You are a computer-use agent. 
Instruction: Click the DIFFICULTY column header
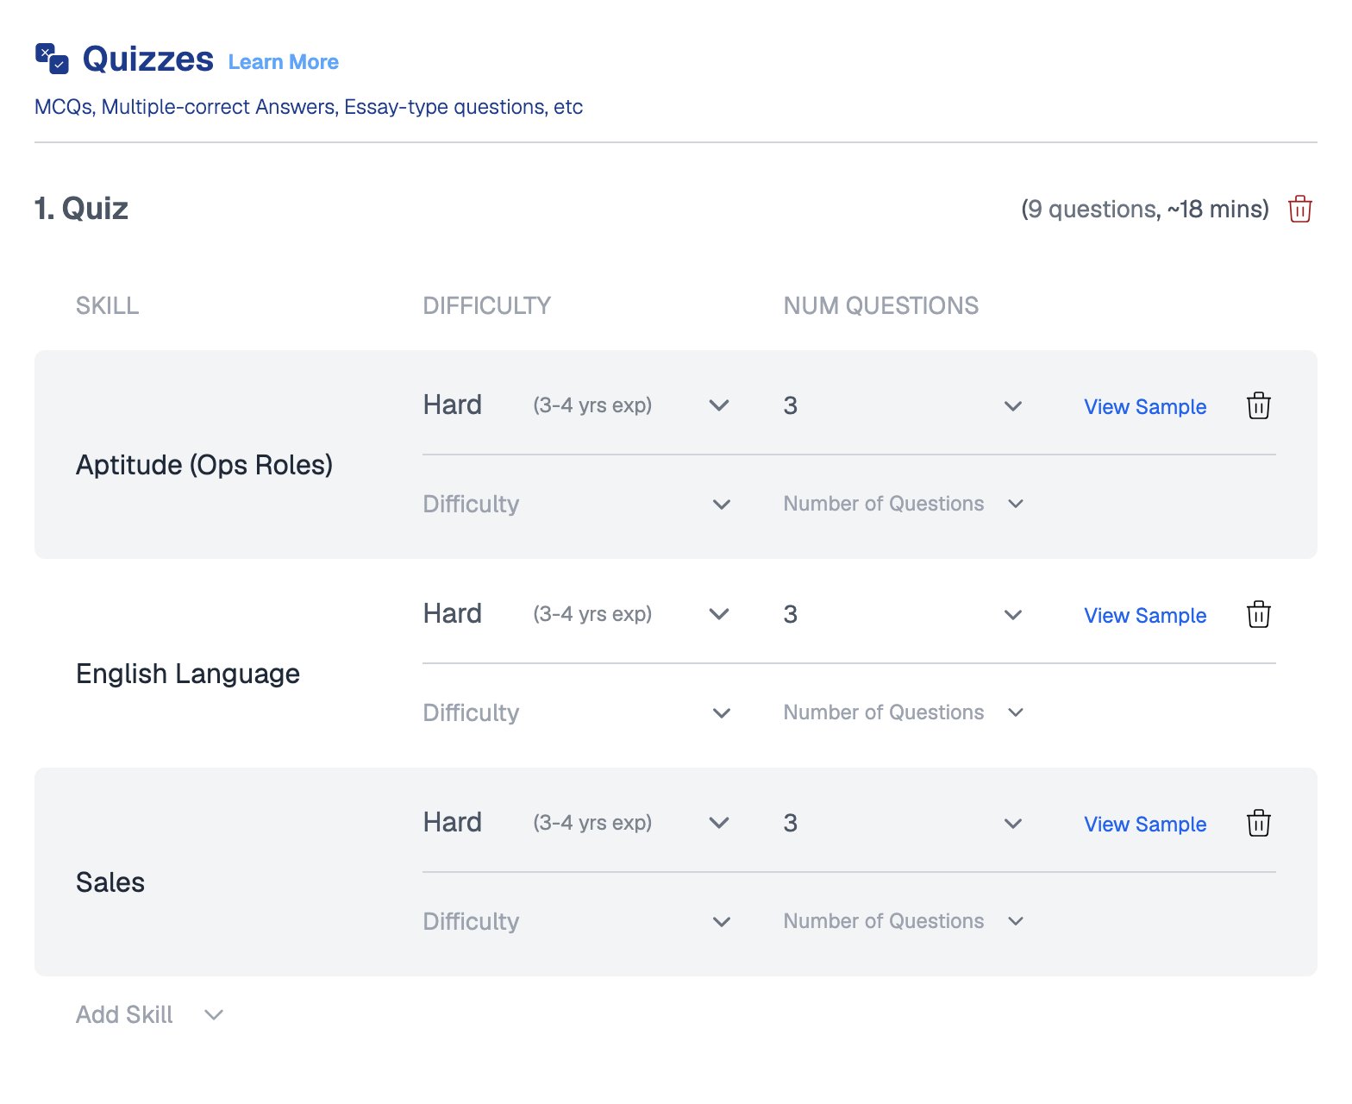pos(486,305)
